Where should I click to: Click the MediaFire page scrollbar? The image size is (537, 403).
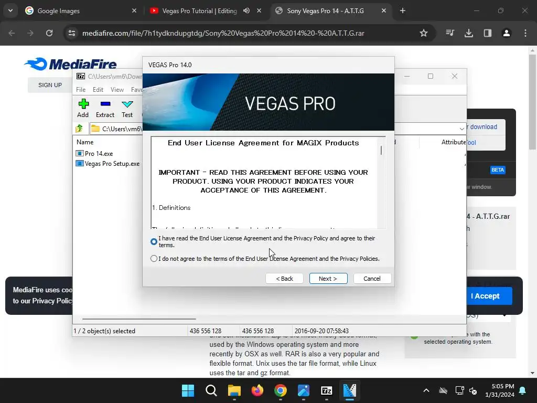coord(532,102)
